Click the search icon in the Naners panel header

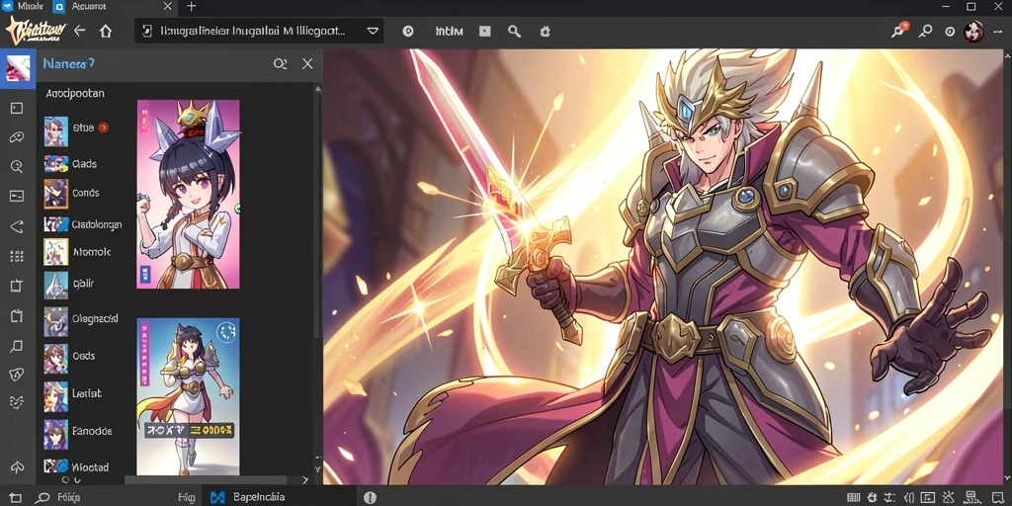click(280, 64)
